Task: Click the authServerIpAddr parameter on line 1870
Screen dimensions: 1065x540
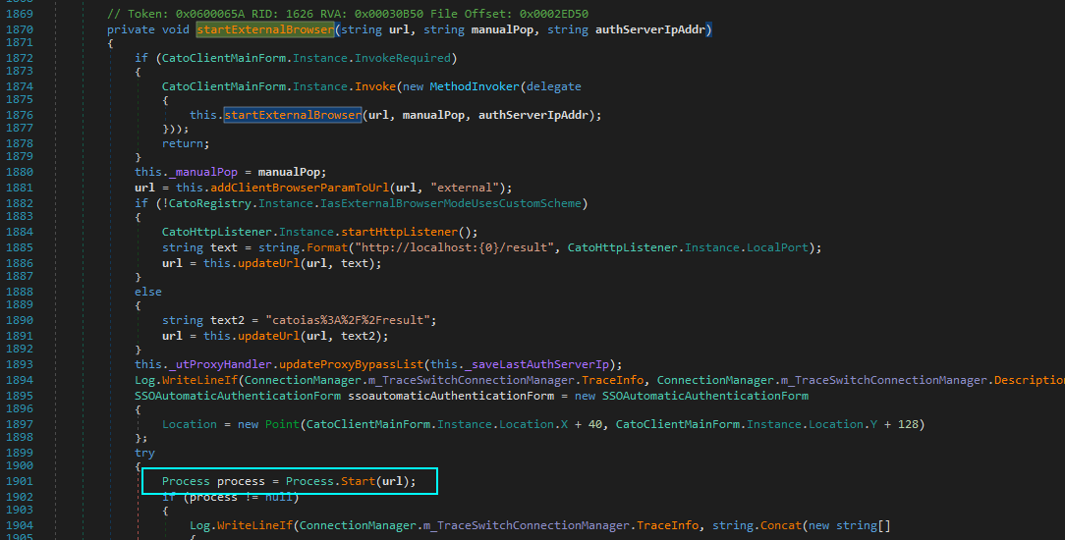Action: (650, 29)
